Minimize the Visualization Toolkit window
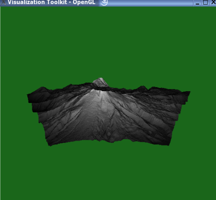This screenshot has width=216, height=200. 197,3
